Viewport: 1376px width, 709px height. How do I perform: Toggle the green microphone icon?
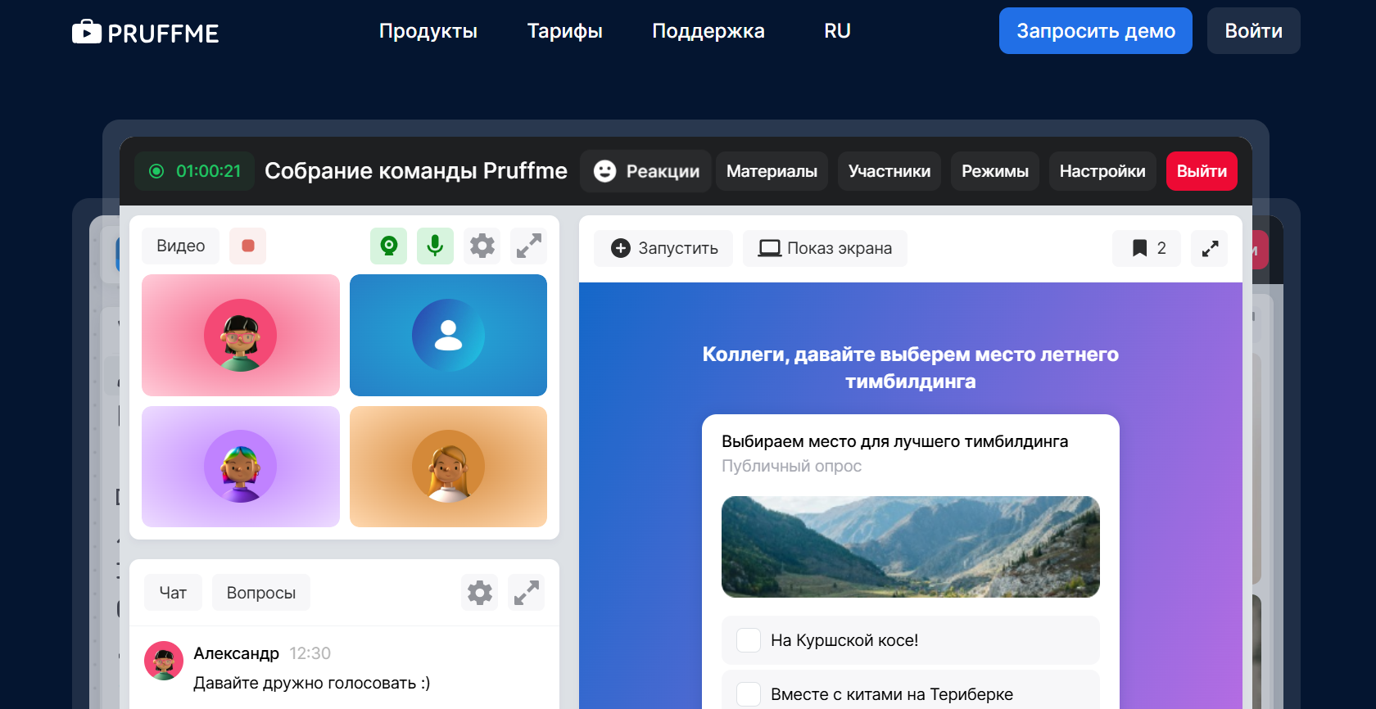click(x=436, y=246)
